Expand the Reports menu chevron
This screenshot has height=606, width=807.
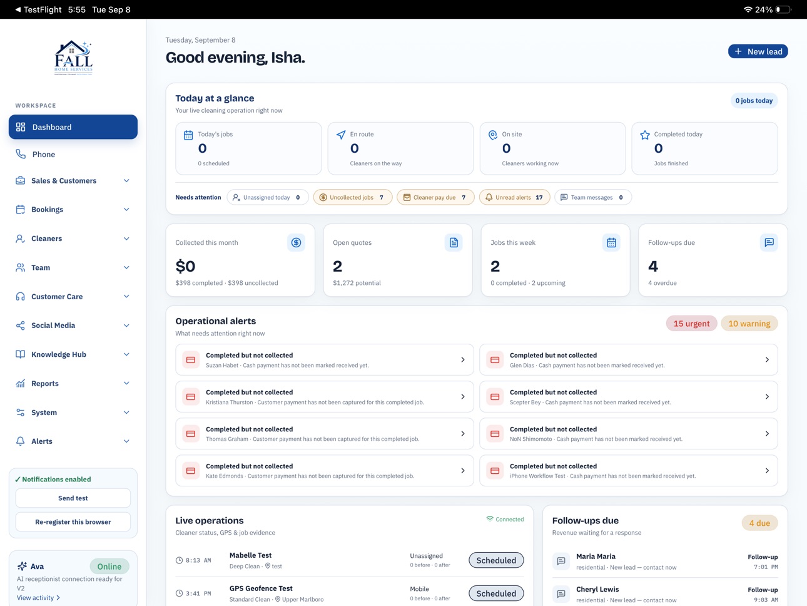tap(126, 383)
